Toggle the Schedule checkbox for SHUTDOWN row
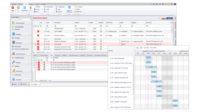 pyautogui.click(x=101, y=39)
